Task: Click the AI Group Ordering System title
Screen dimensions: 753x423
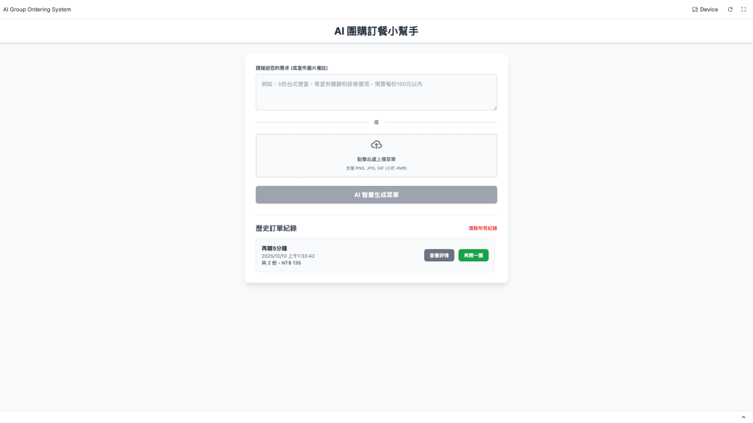Action: click(37, 10)
